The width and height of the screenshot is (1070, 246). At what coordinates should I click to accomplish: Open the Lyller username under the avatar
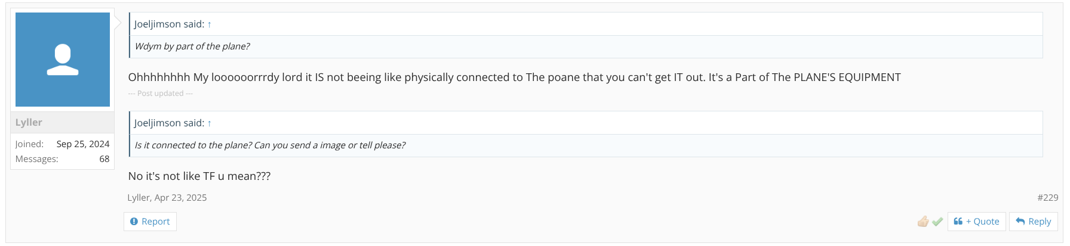[x=29, y=122]
